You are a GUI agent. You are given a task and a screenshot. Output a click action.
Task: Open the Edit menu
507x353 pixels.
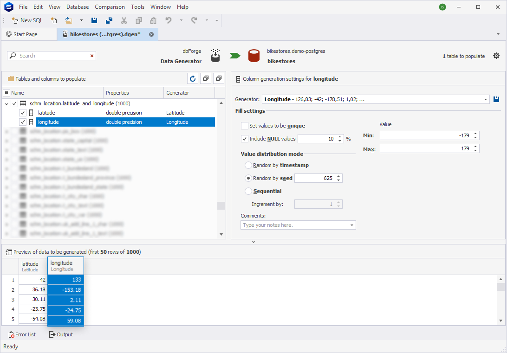[x=38, y=7]
